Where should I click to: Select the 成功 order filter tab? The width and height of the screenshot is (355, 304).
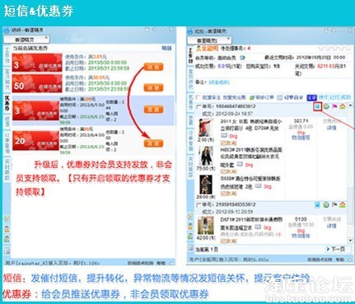(x=345, y=97)
